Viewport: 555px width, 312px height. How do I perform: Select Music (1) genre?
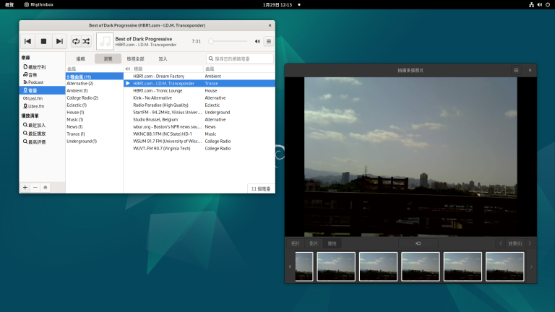coord(95,120)
